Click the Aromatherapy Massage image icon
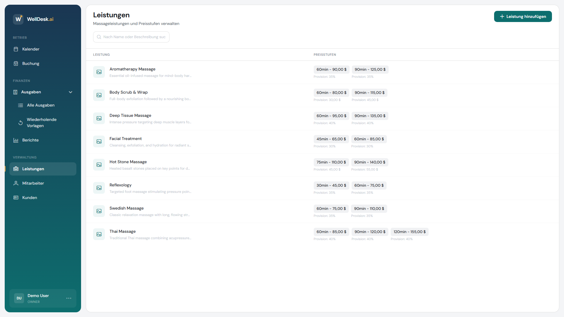 [99, 72]
